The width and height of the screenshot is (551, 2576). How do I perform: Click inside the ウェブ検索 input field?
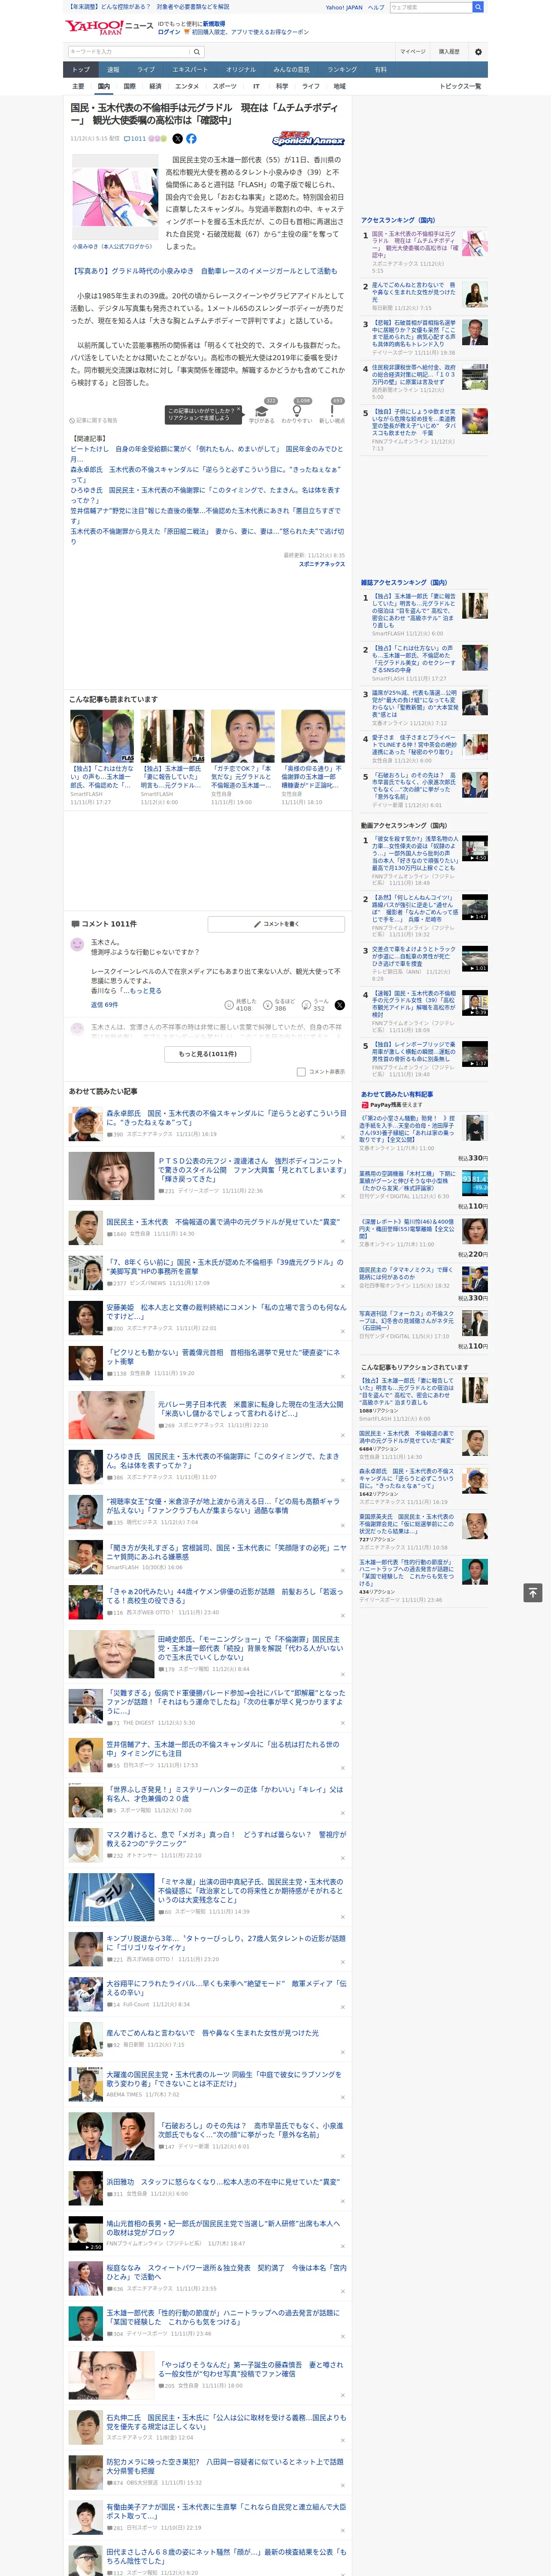click(x=431, y=7)
